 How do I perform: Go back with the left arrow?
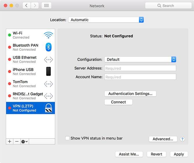(26, 5)
